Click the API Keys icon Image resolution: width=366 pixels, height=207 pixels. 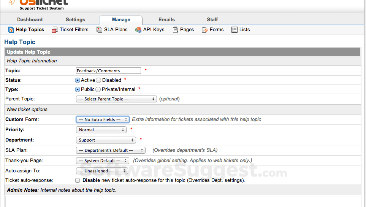click(138, 30)
